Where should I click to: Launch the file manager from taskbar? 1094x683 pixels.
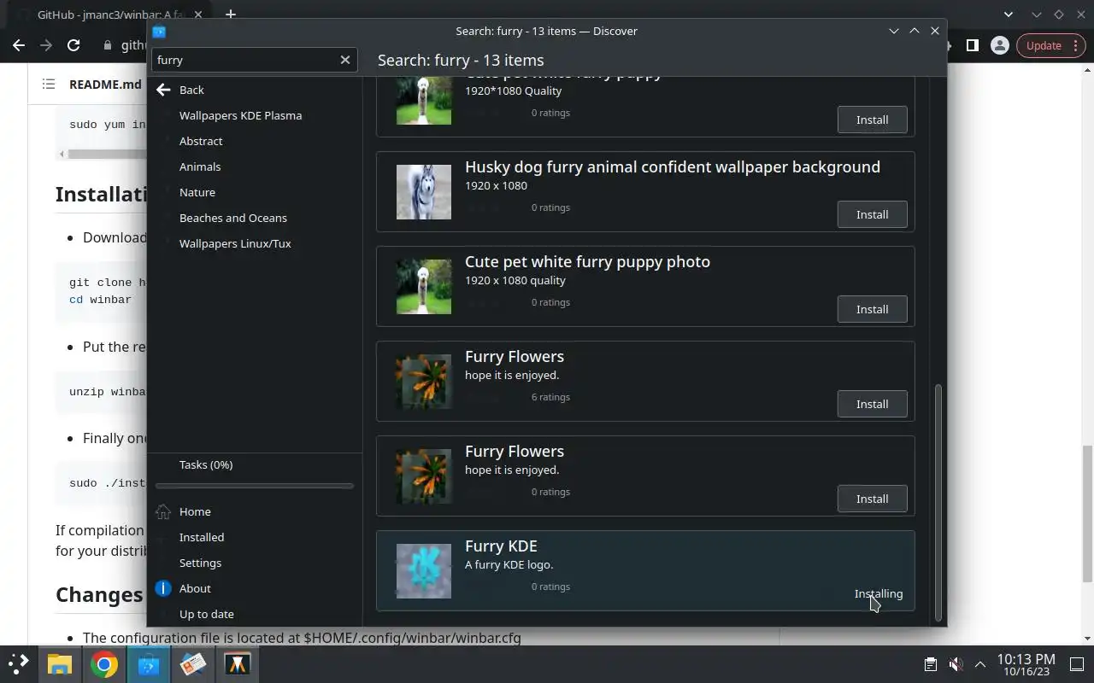[x=59, y=663]
